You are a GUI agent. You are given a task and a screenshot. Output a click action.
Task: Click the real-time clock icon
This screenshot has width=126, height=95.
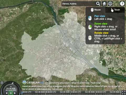coord(2,83)
